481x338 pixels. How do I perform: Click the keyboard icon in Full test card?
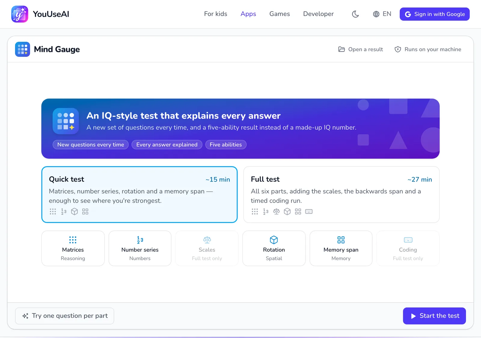pos(309,212)
